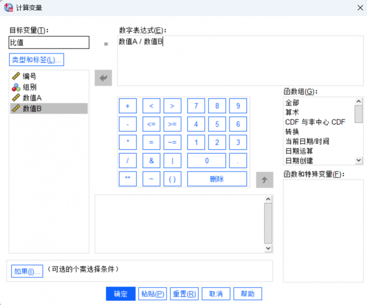Click the equals operator key on keypad

pyautogui.click(x=151, y=142)
